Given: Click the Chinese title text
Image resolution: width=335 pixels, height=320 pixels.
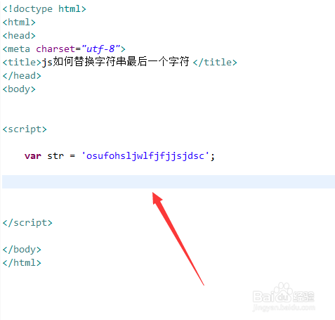Looking at the screenshot, I should coord(115,62).
